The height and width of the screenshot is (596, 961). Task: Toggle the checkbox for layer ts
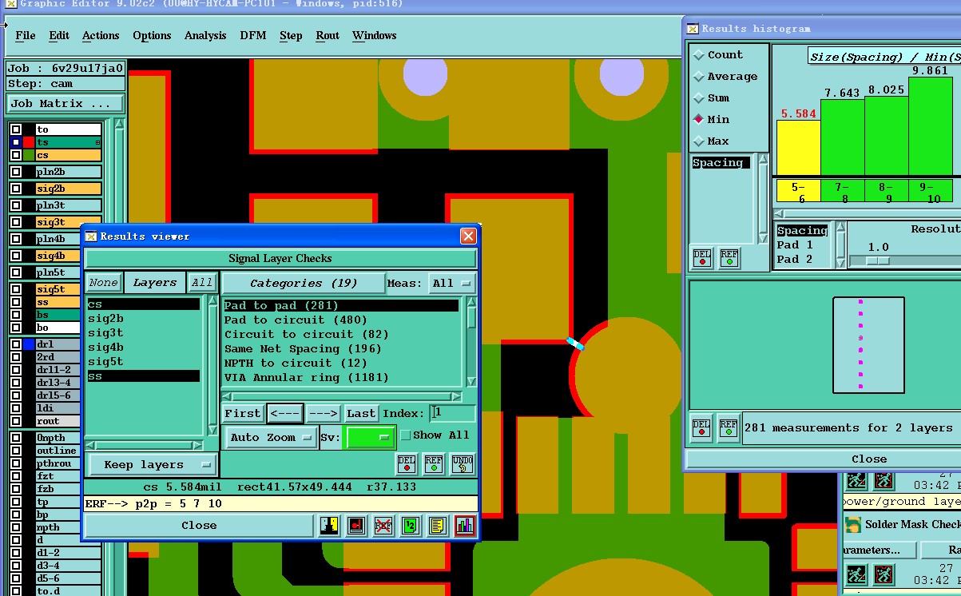[15, 142]
